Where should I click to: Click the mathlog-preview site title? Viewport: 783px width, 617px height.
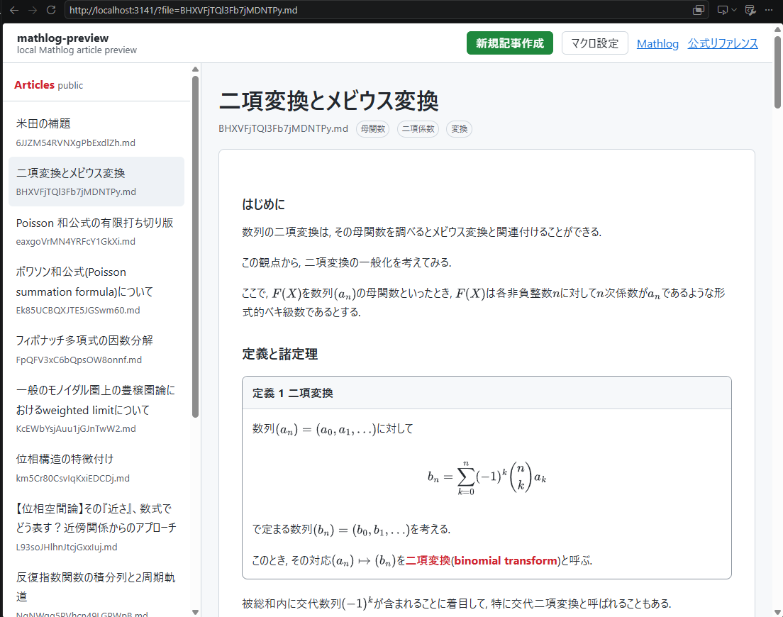pyautogui.click(x=62, y=38)
